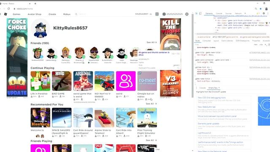Open New CSS Grid debugging tools link
Screen dimensions: 270x152
212,98
